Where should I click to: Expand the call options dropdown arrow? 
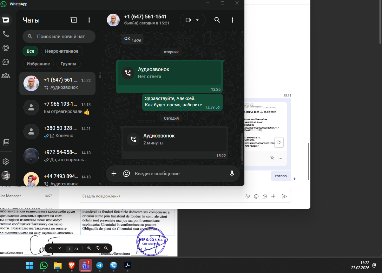(197, 20)
